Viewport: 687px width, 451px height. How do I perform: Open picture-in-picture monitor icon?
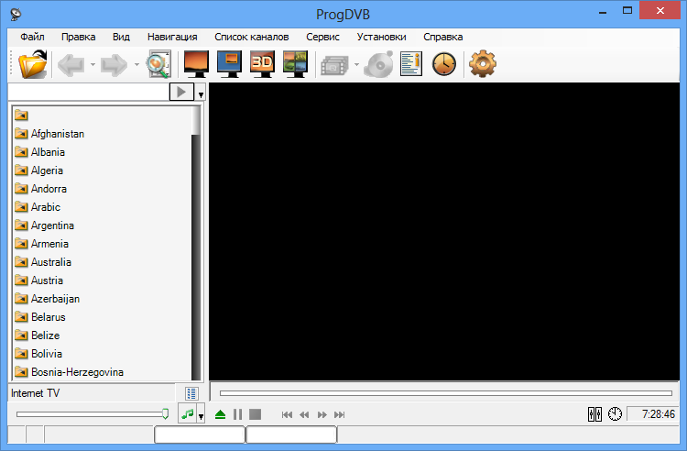click(x=230, y=64)
